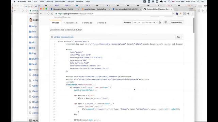This screenshot has width=218, height=122.
Task: Click the Raw button for stripe-checkout.html
Action: [x=178, y=37]
